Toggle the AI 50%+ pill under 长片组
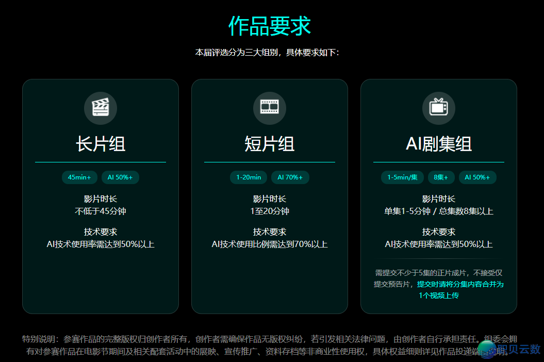The image size is (544, 362). [x=120, y=177]
